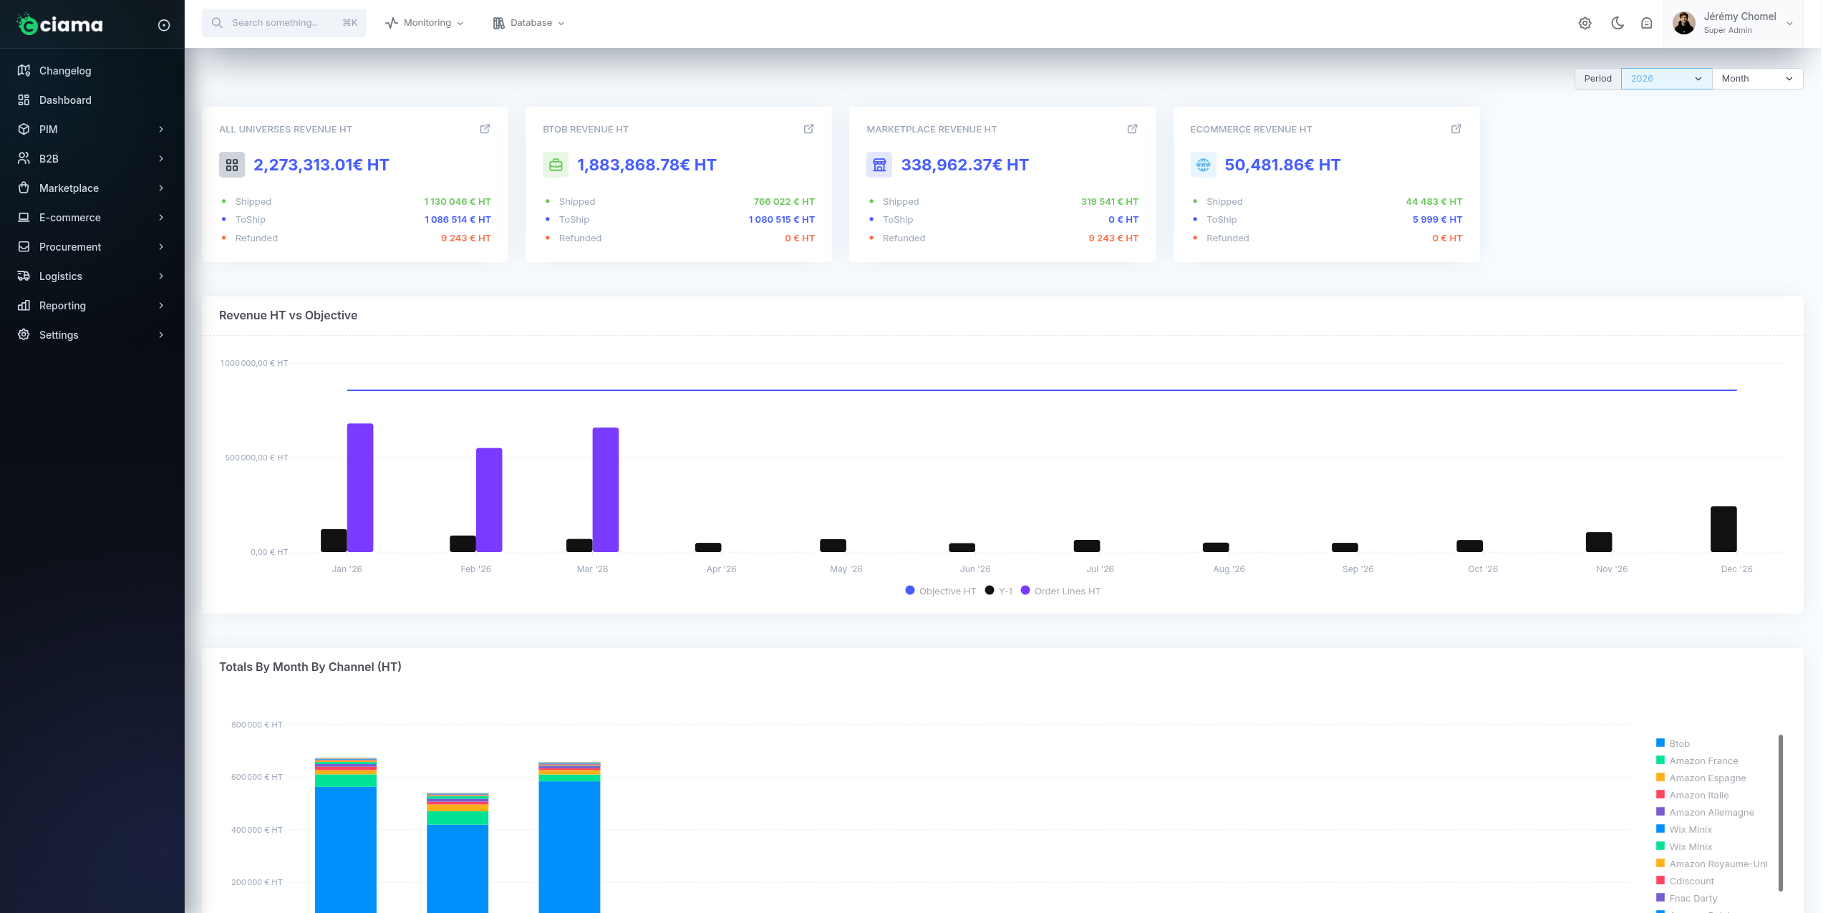Screen dimensions: 1823x913
Task: Toggle Objective HT legend series
Action: [940, 591]
